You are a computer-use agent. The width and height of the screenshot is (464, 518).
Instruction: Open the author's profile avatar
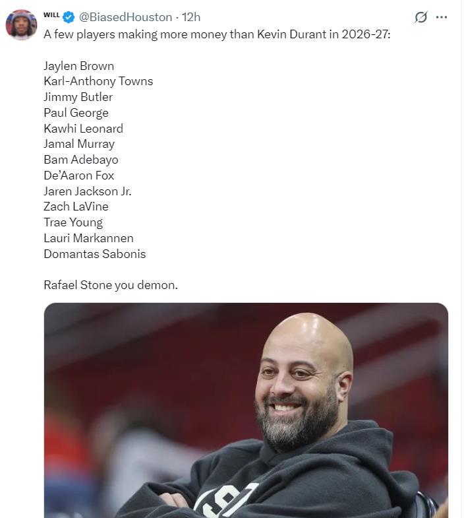click(x=21, y=25)
